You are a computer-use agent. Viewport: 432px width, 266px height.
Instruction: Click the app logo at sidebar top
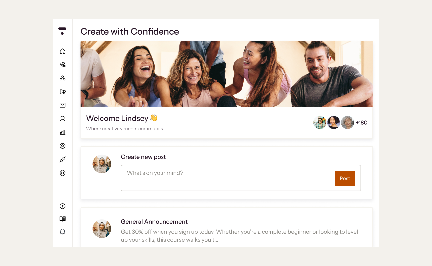(62, 31)
